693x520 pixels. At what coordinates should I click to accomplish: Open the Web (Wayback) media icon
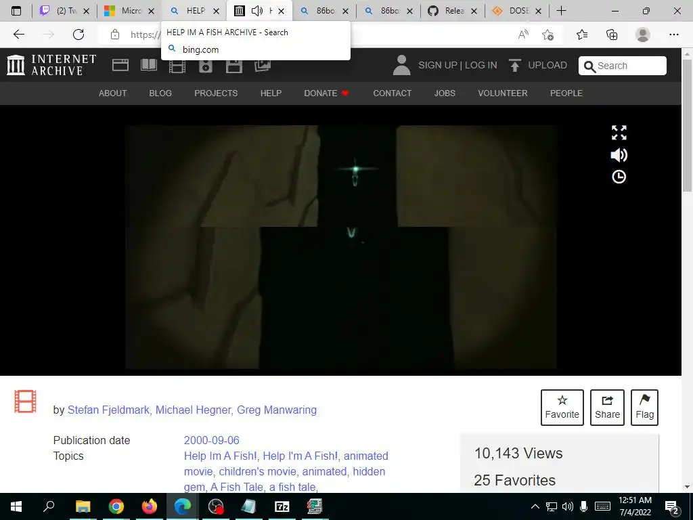click(x=120, y=66)
